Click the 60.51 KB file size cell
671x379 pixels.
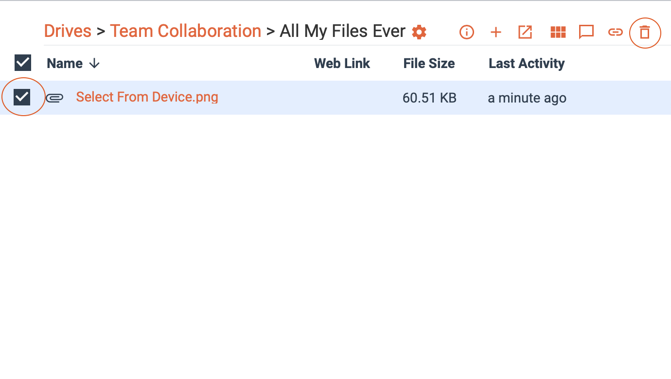(x=429, y=98)
